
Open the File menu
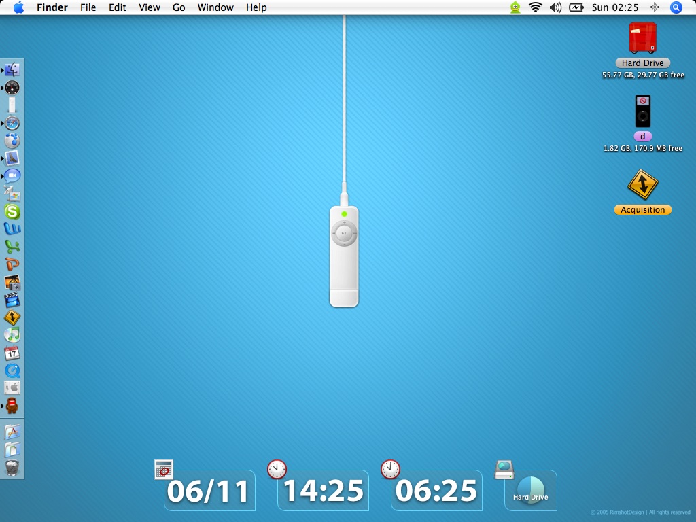pos(88,7)
